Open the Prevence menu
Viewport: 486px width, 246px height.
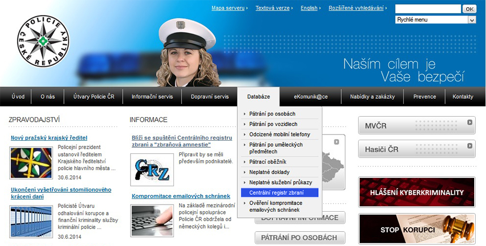coord(425,97)
